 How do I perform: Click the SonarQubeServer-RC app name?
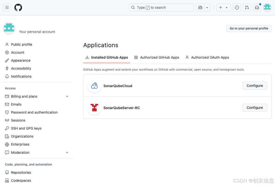coord(122,108)
